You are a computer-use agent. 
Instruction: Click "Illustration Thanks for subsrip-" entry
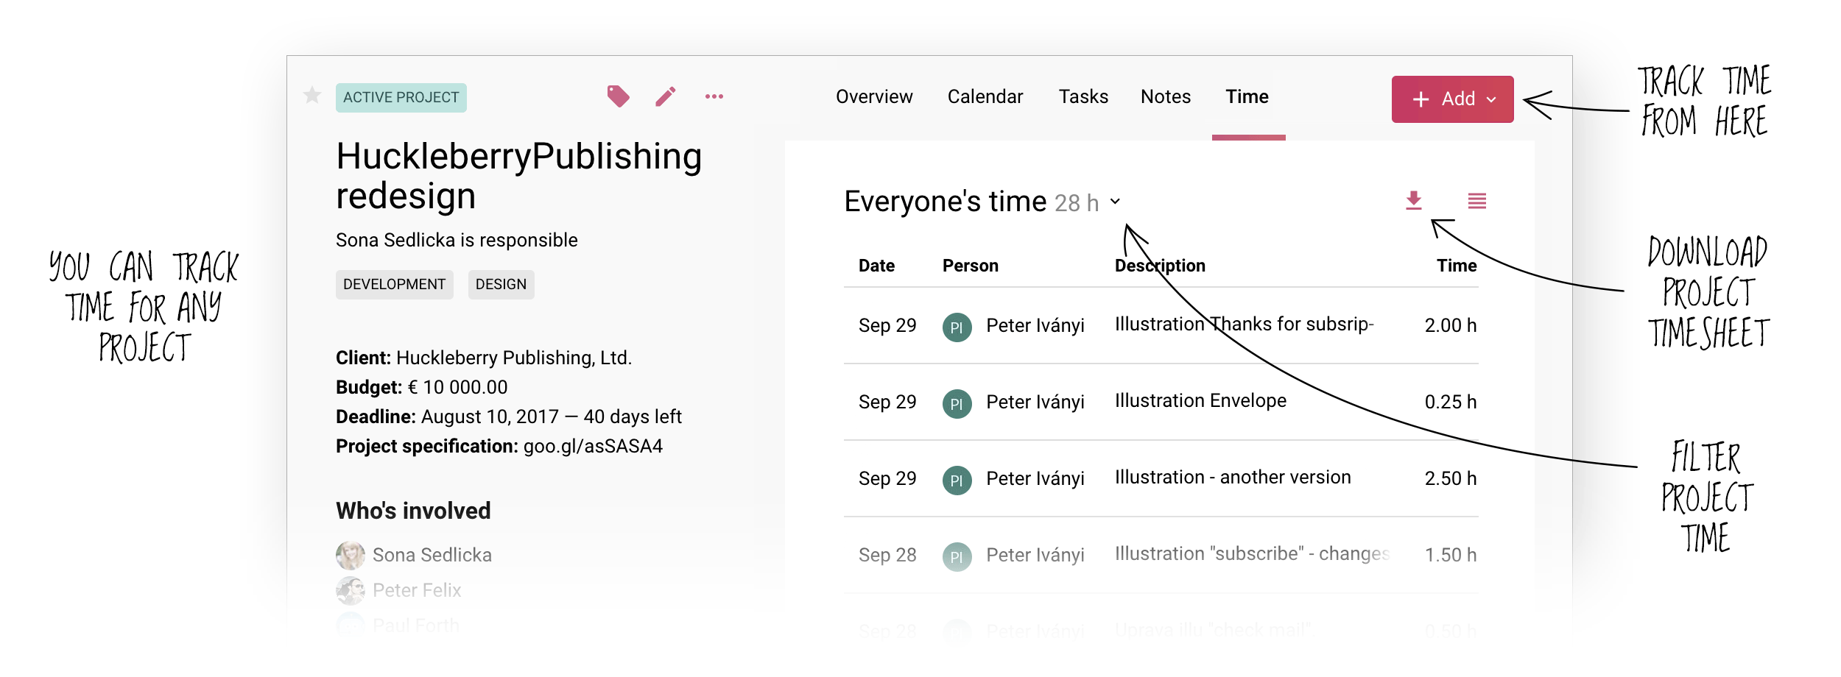(x=1244, y=325)
